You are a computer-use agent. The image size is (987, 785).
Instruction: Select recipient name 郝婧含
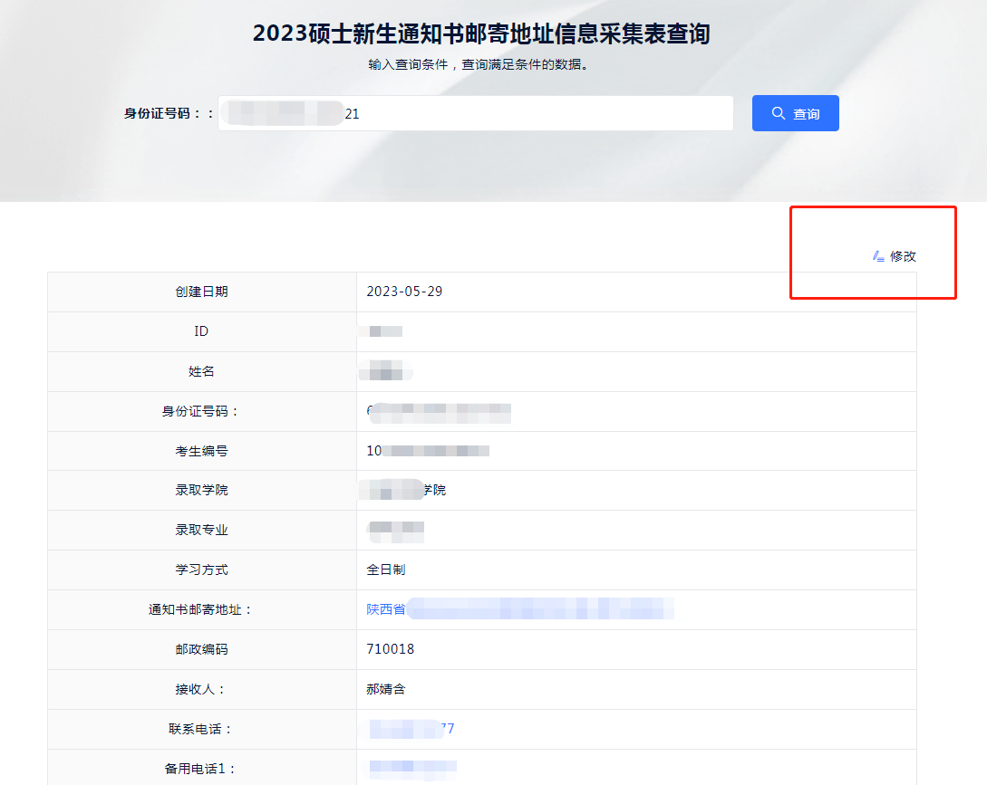click(386, 689)
